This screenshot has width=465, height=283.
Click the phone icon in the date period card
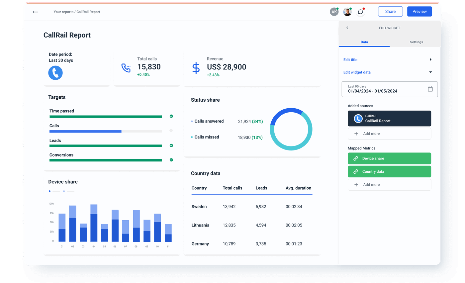coord(55,73)
